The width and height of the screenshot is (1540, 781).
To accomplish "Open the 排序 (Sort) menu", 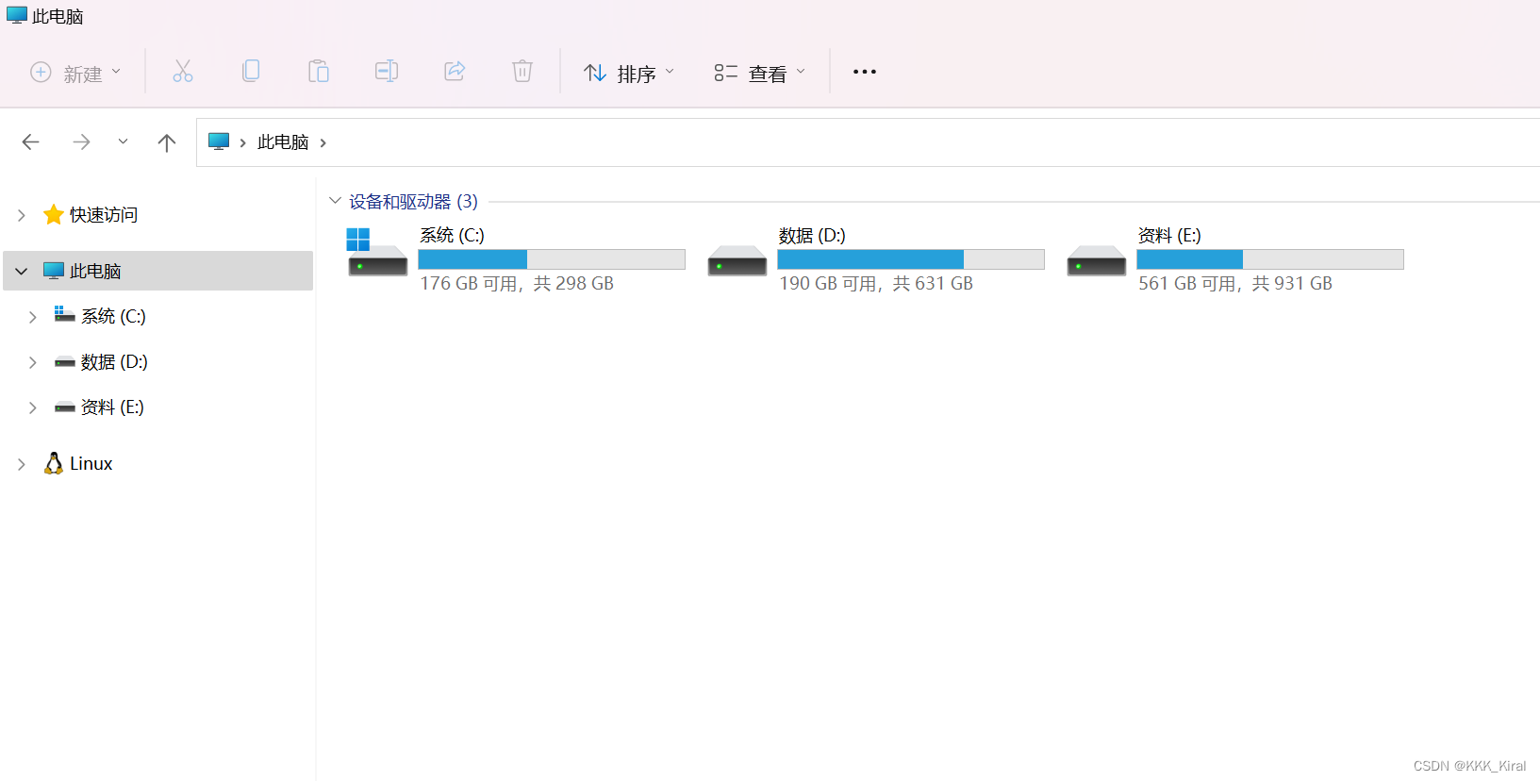I will tap(629, 73).
